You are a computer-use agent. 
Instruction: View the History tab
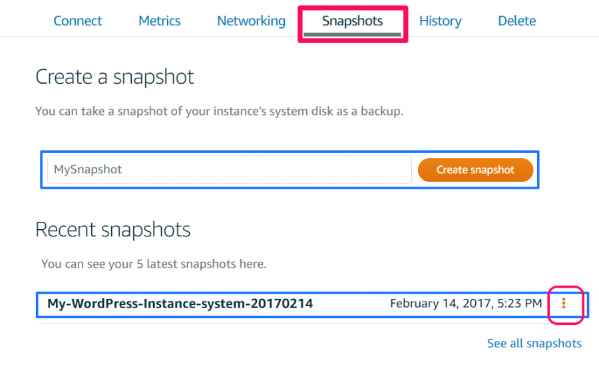(x=440, y=21)
